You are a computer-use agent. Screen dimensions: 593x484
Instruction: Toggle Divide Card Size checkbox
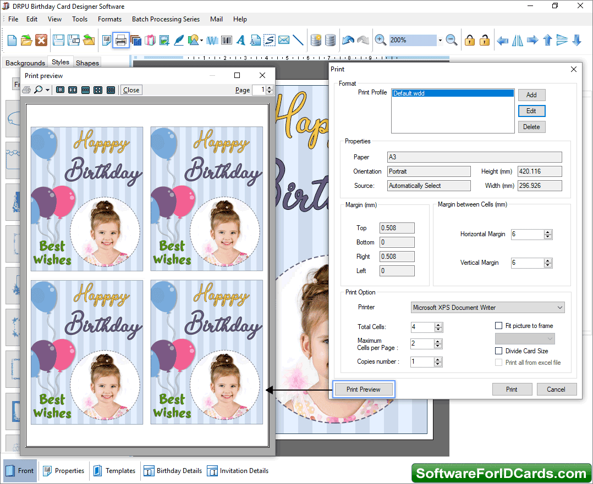[499, 351]
